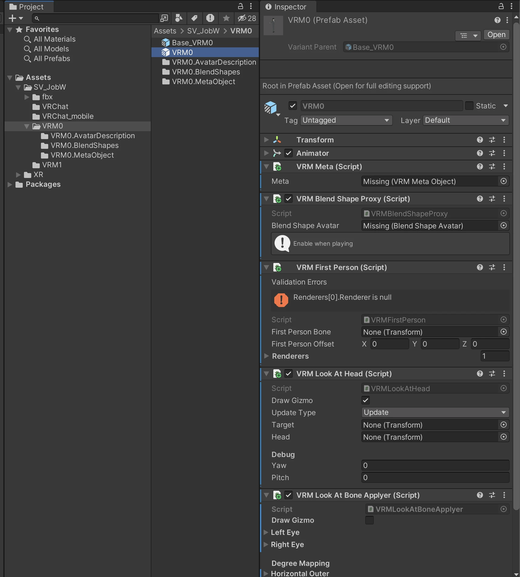Collapse the VRM Meta Script component
Viewport: 520px width, 577px height.
266,166
